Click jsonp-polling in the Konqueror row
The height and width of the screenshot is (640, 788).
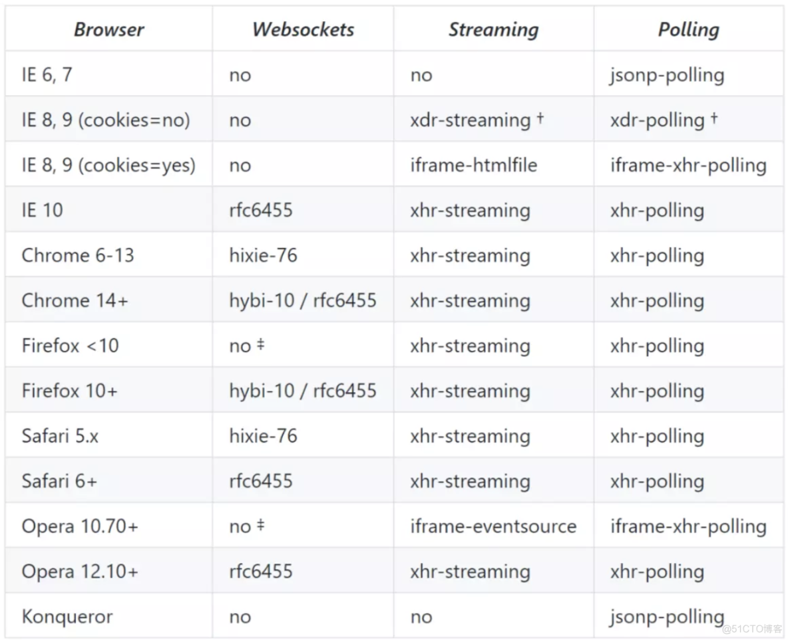(x=666, y=617)
